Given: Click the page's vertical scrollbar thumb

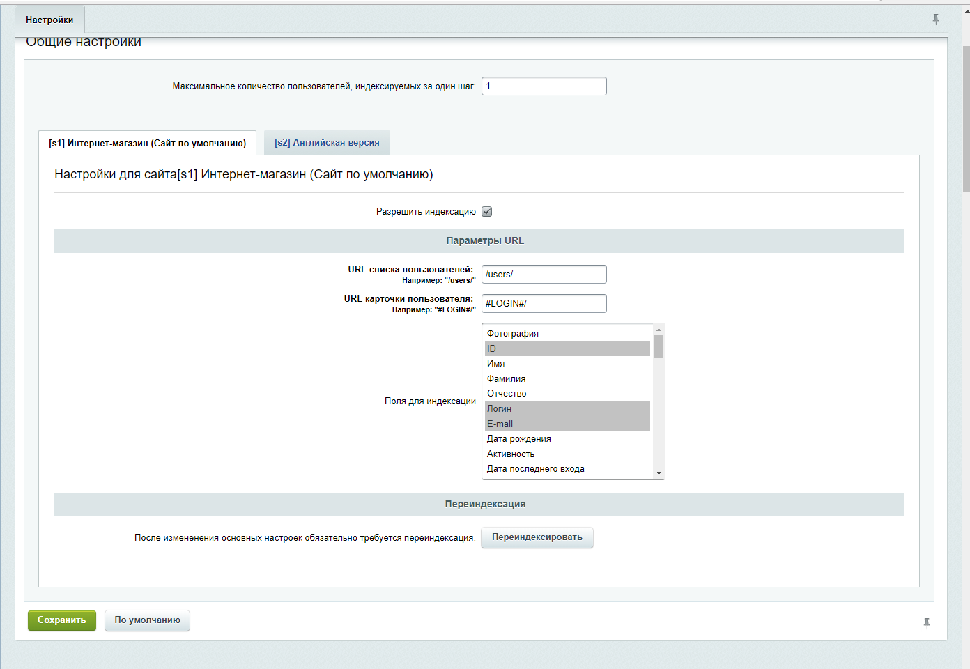Looking at the screenshot, I should tap(966, 118).
